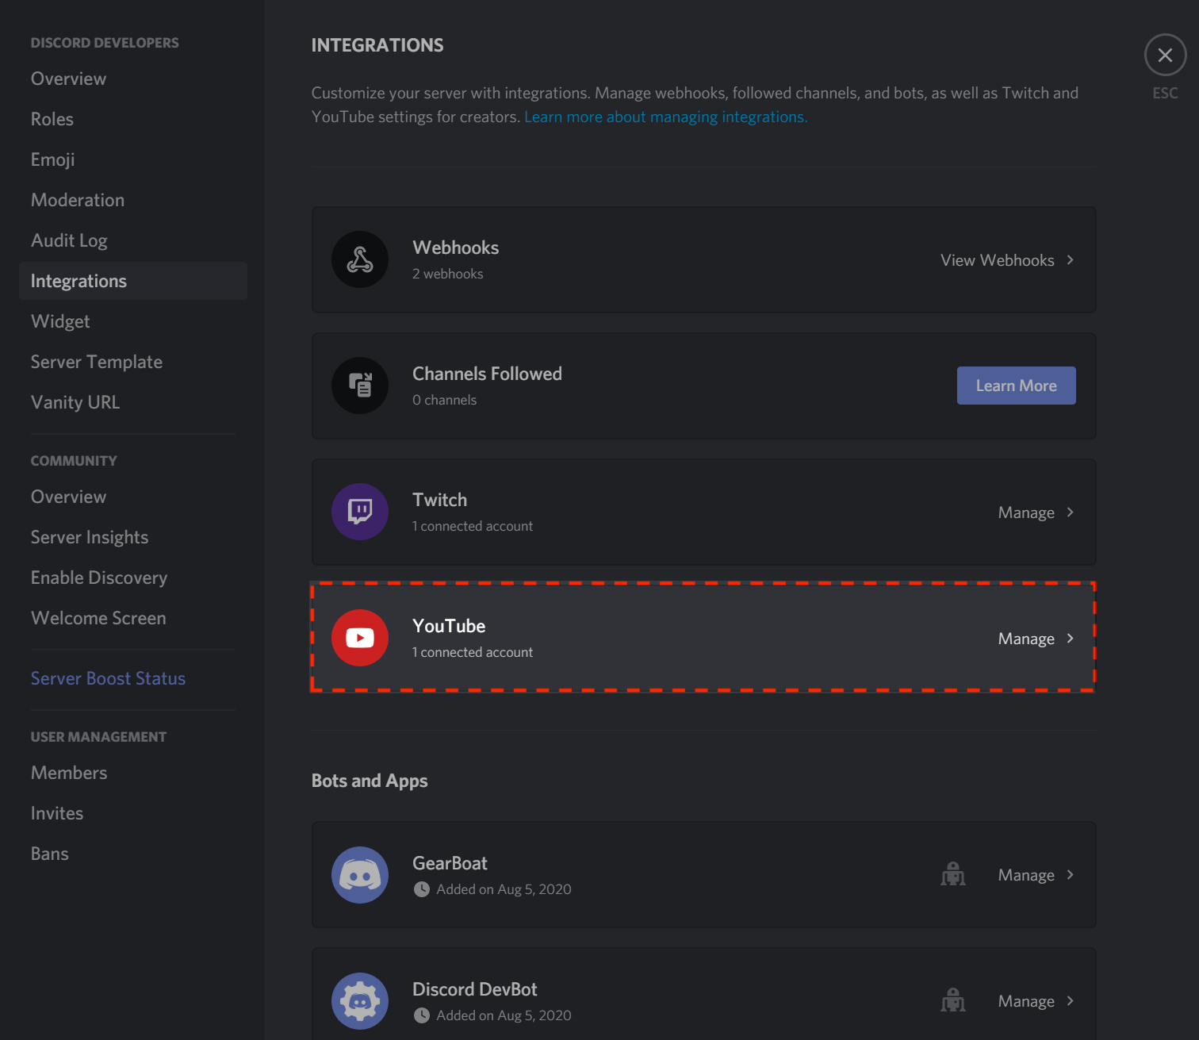The height and width of the screenshot is (1040, 1199).
Task: Click the GearBoat bot avatar
Action: click(360, 875)
